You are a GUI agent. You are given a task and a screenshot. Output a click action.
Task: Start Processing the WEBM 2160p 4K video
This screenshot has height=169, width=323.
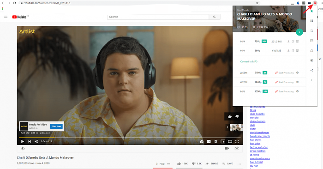[284, 73]
